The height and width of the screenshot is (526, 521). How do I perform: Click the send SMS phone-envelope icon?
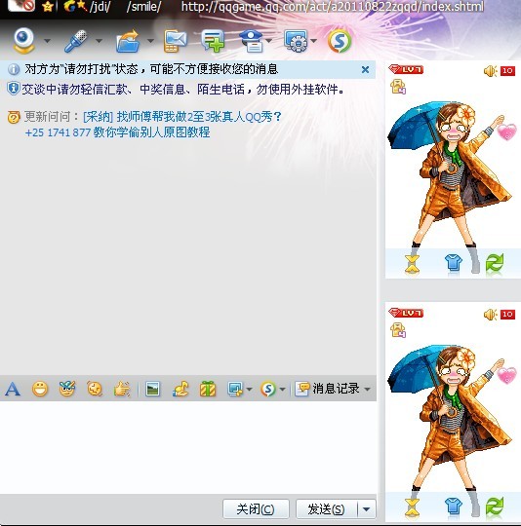[x=175, y=41]
